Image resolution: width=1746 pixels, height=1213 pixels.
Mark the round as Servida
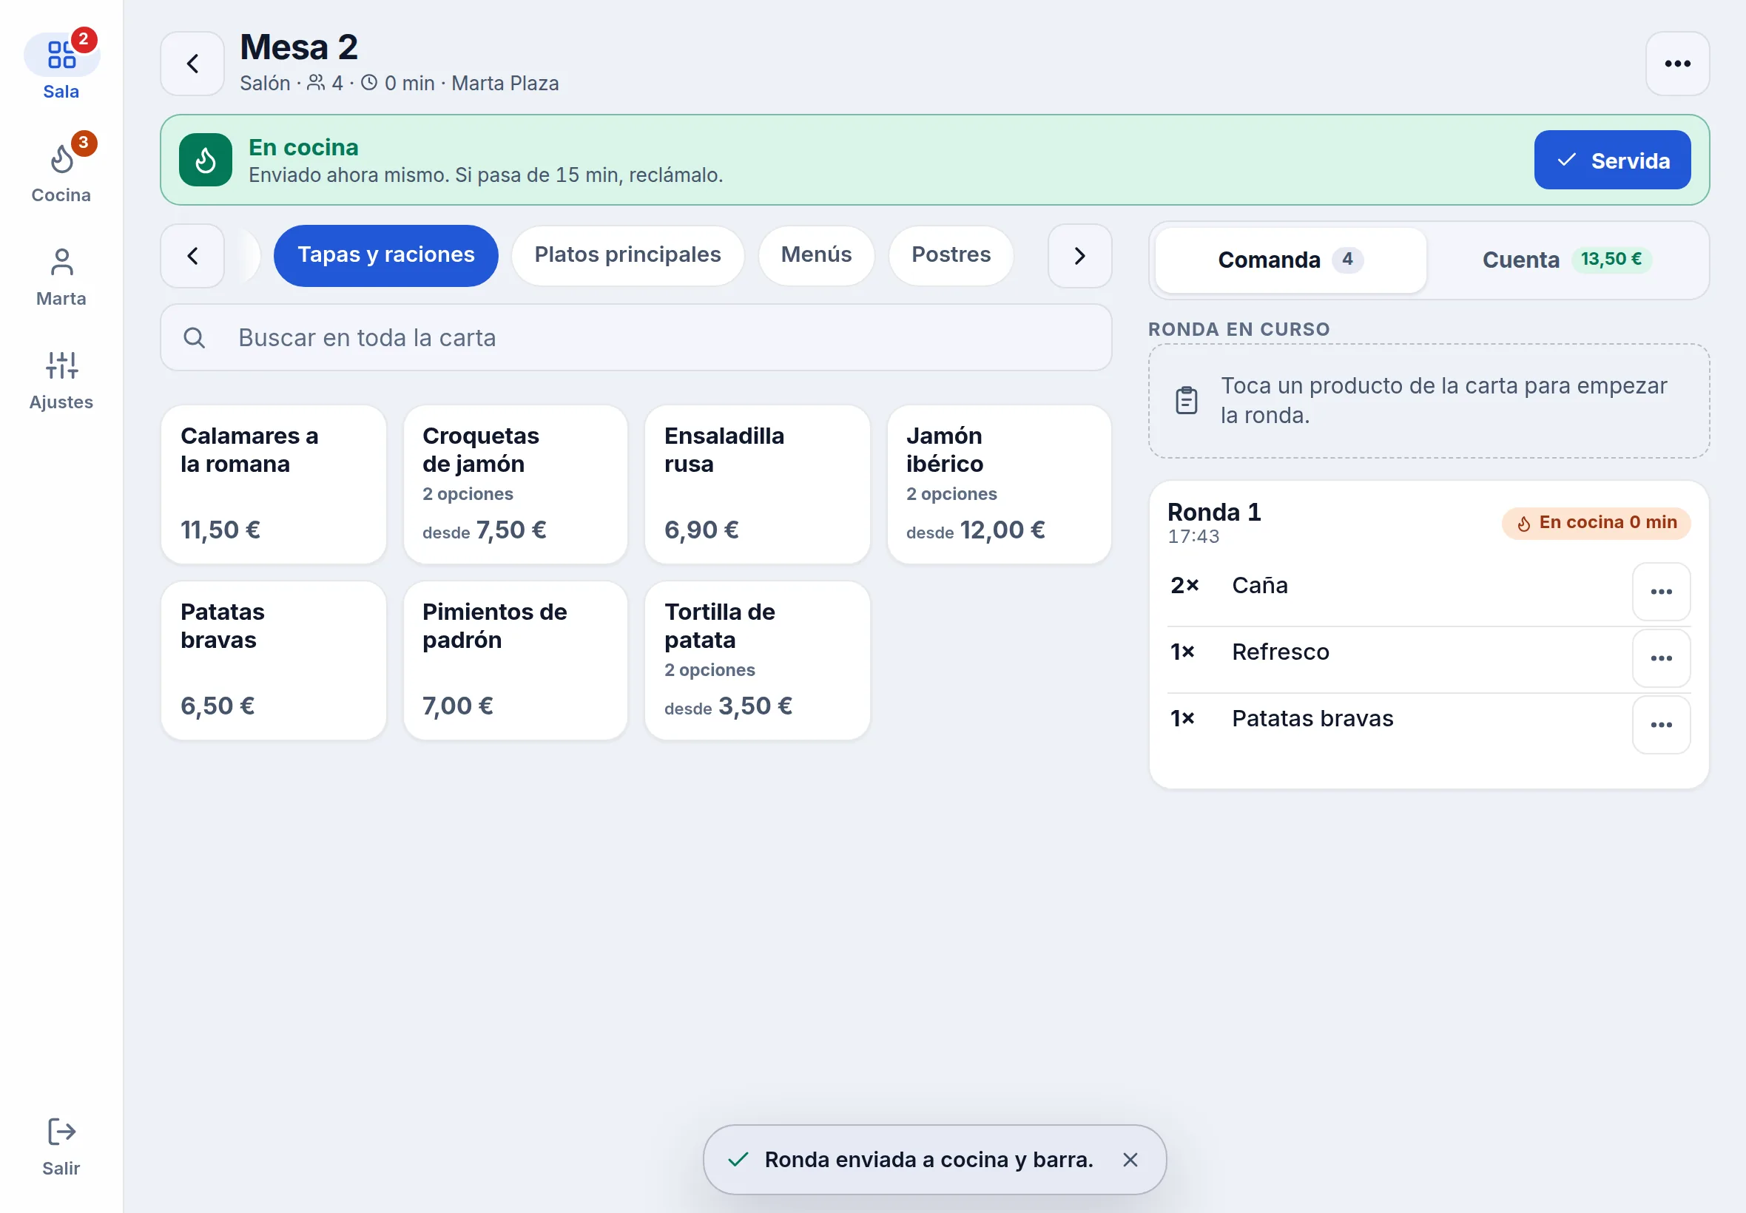pyautogui.click(x=1611, y=160)
